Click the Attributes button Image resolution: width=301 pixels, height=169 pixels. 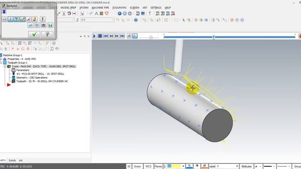246,166
